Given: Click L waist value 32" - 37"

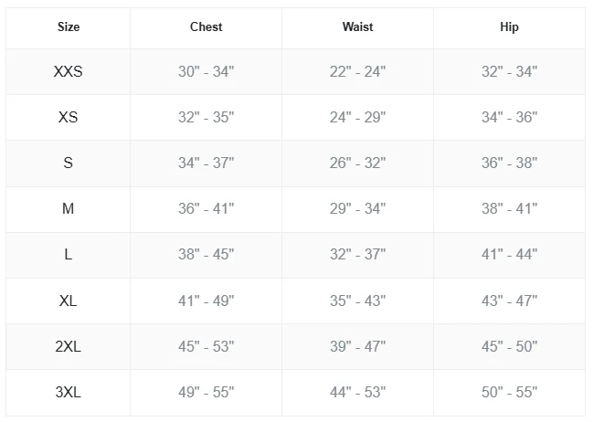Looking at the screenshot, I should click(358, 255).
